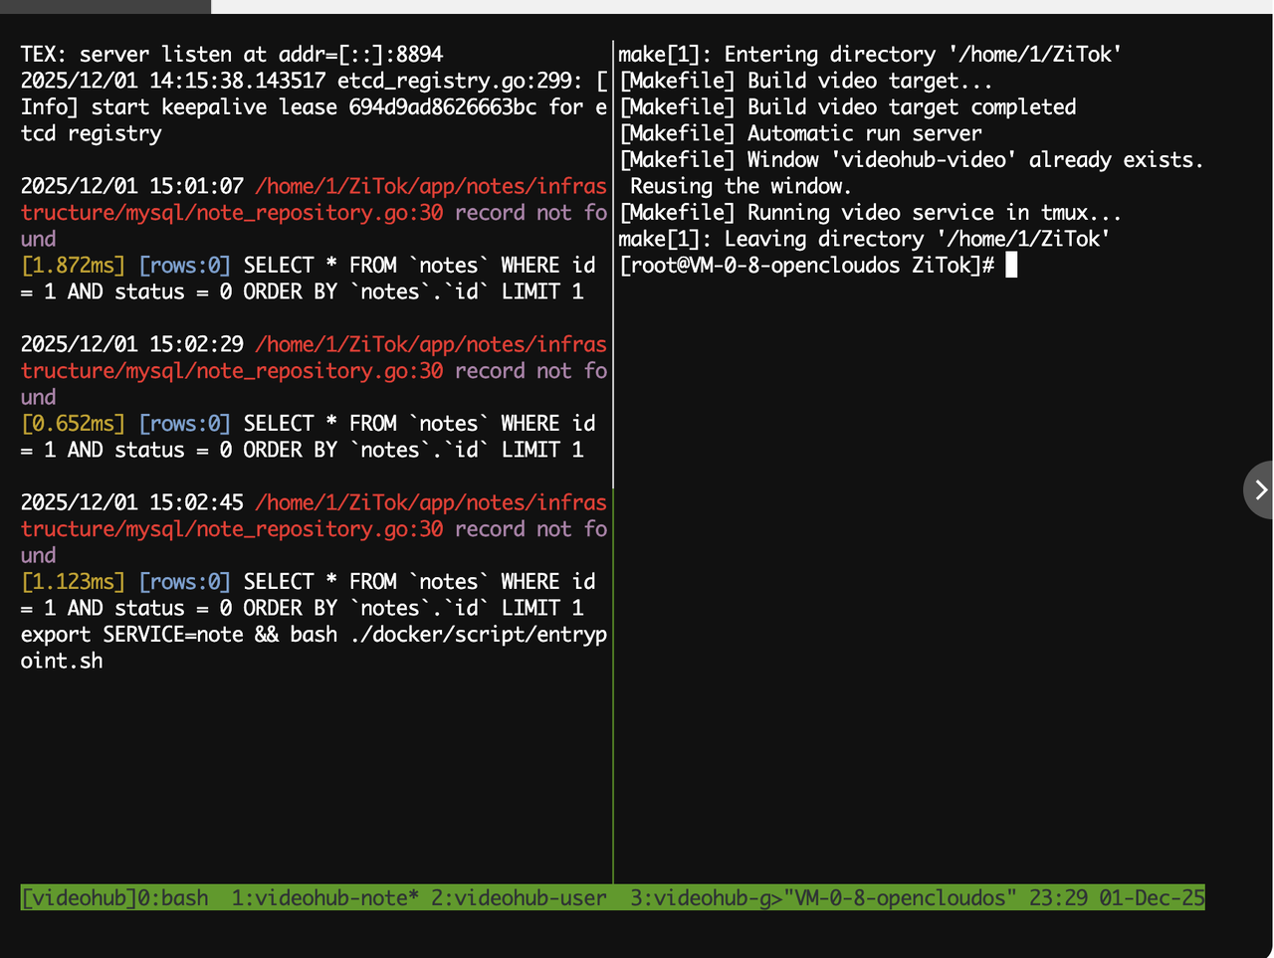This screenshot has height=958, width=1274.
Task: Switch to tmux window 2:videohub-user
Action: 519,898
